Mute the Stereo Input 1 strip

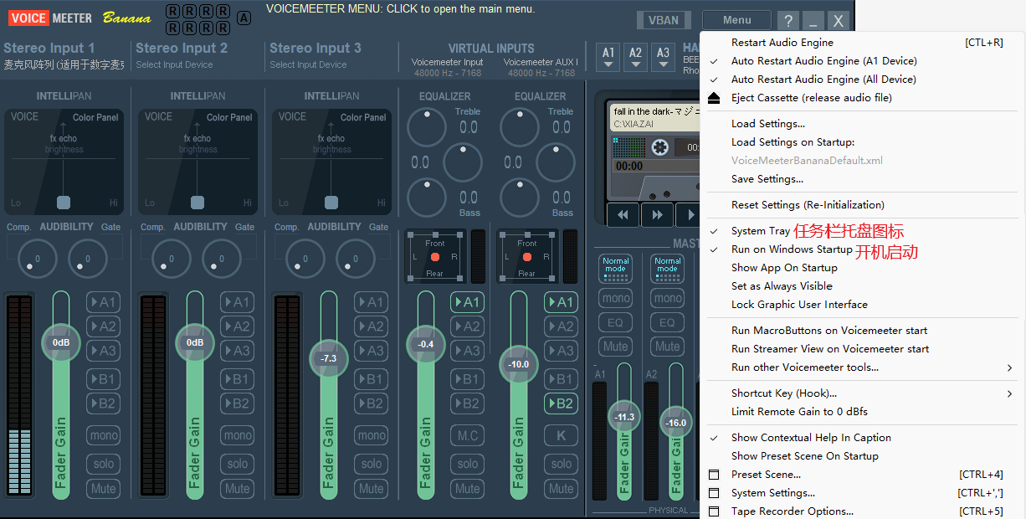pos(104,488)
